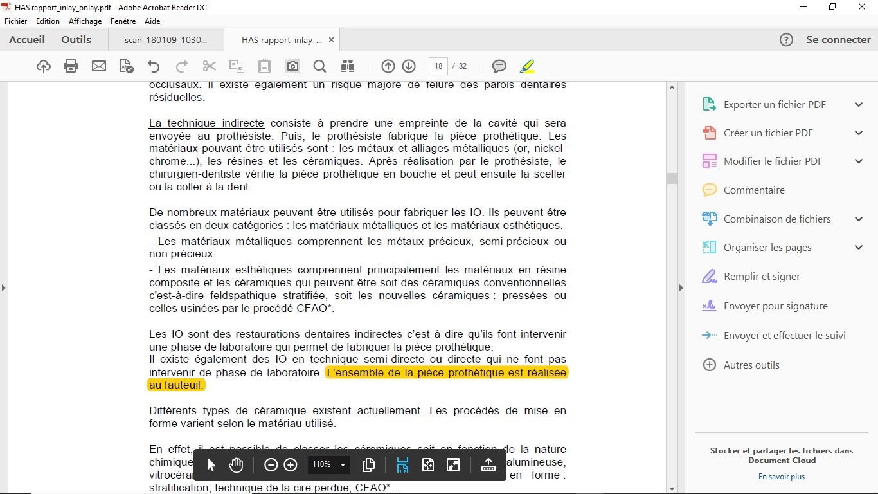This screenshot has width=878, height=494.
Task: Switch to full screen mode icon
Action: (453, 465)
